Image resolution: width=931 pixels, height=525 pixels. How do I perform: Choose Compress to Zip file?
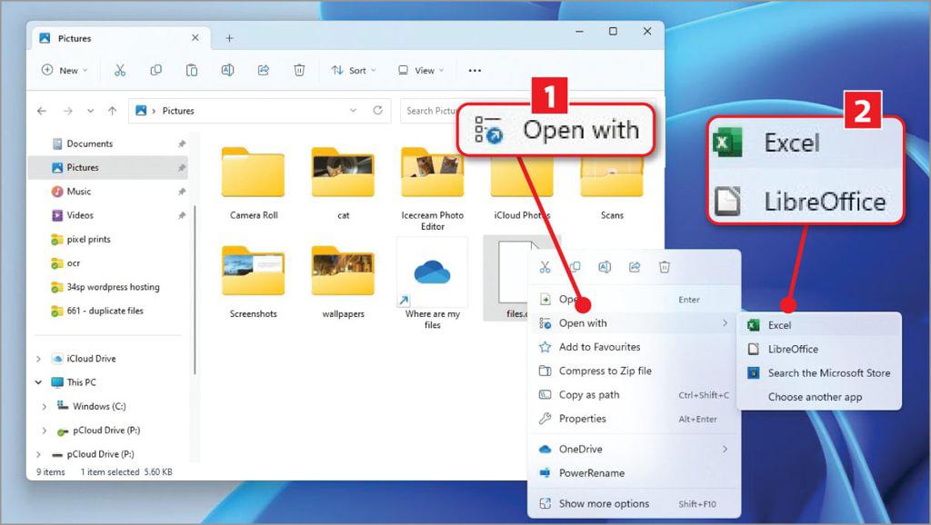pyautogui.click(x=634, y=371)
